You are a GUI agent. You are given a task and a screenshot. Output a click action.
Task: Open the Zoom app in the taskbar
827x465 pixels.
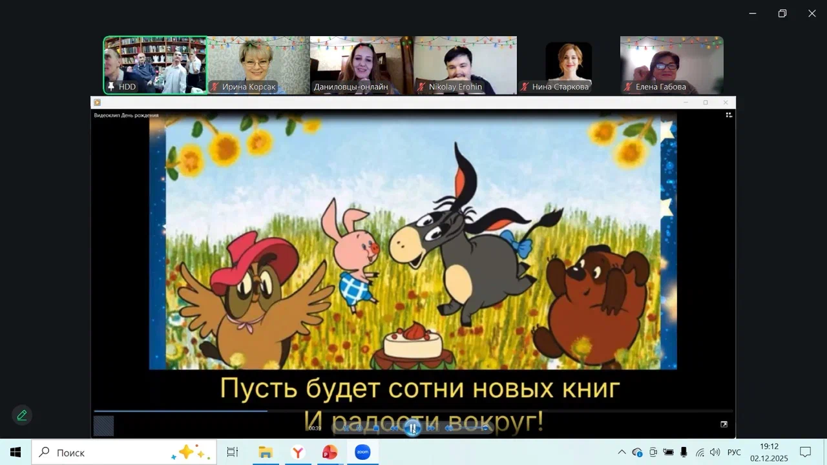pos(362,453)
